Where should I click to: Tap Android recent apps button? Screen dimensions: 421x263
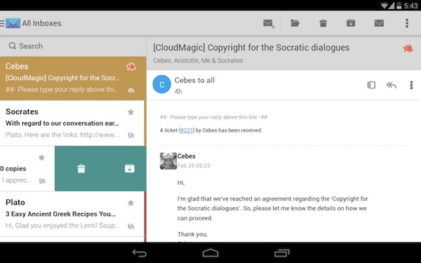282,252
